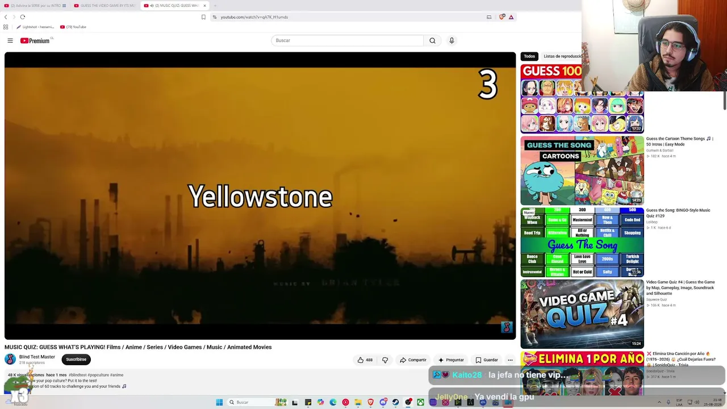The image size is (727, 409).
Task: Click the taskbar Buscar search box
Action: 258,402
